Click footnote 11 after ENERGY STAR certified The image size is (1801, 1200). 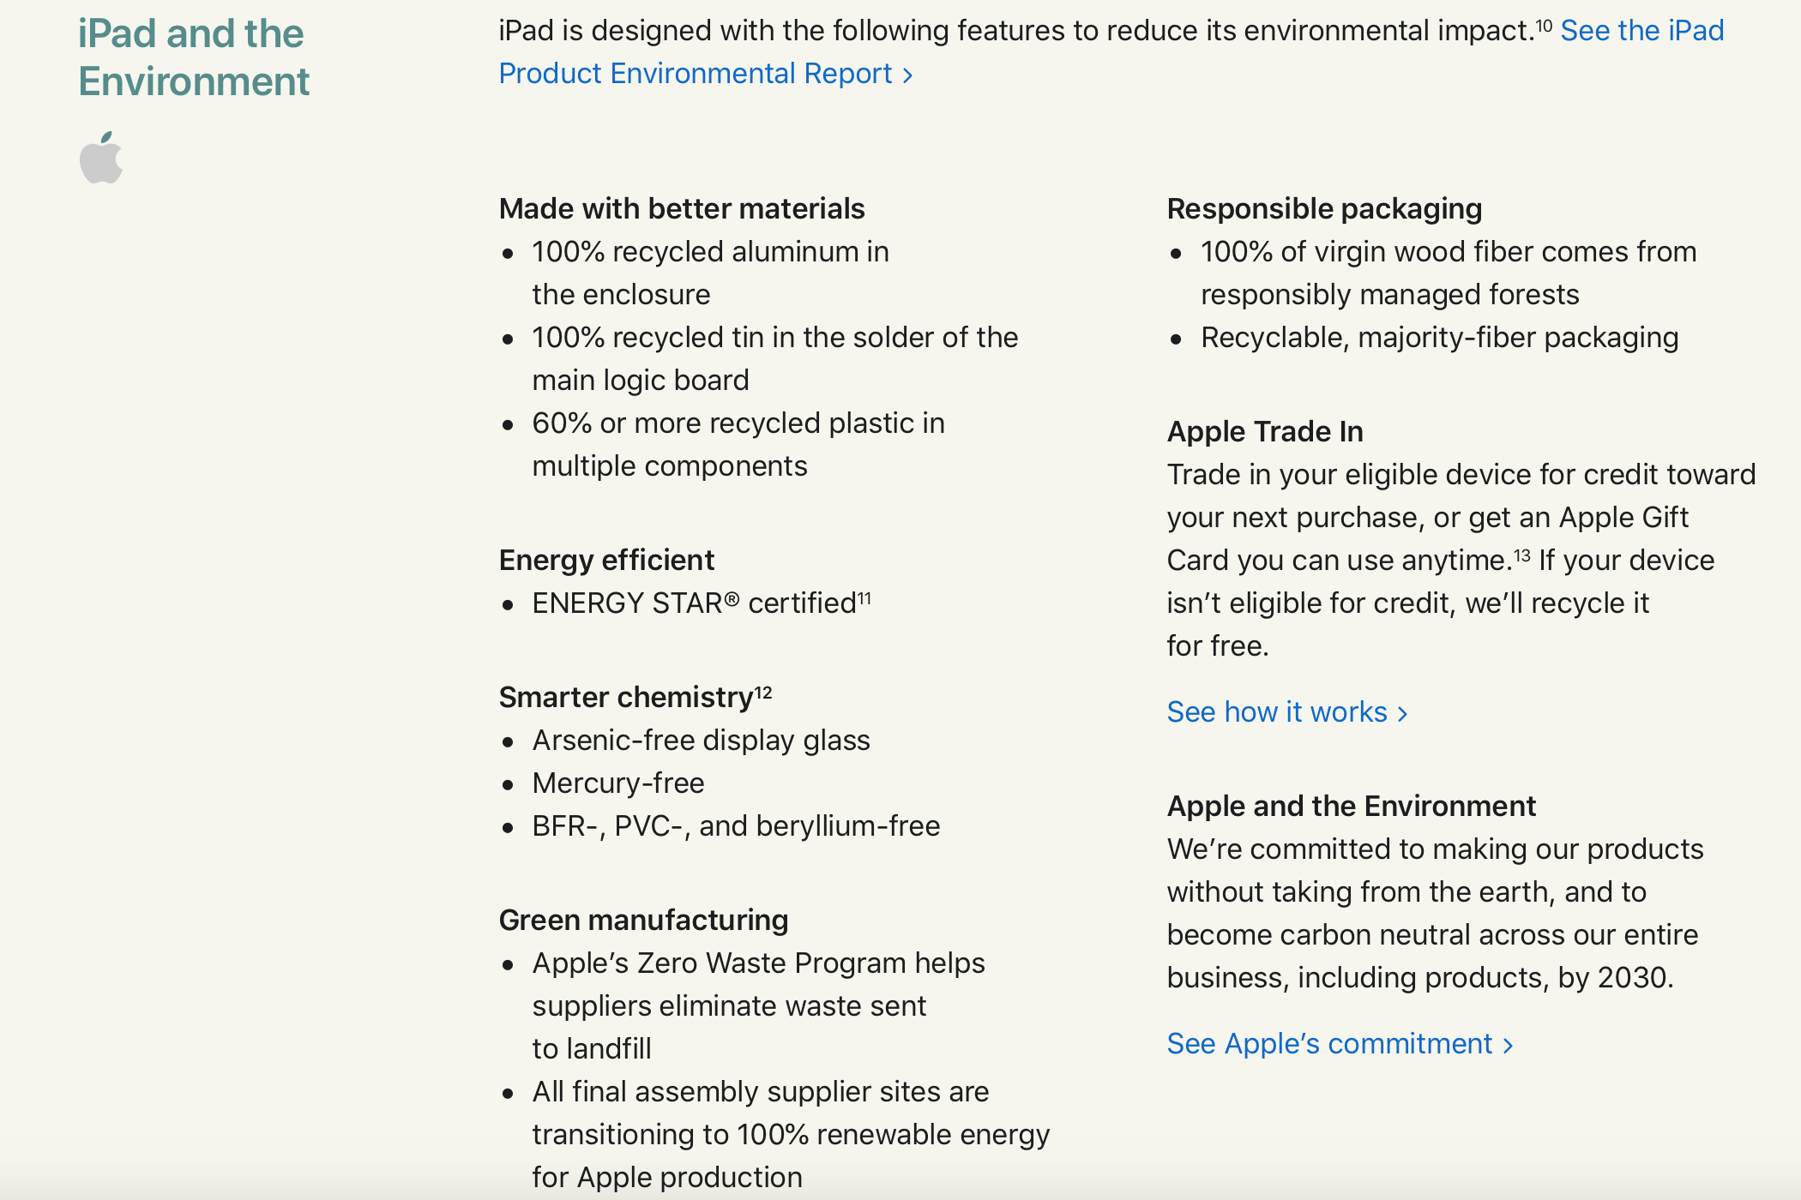coord(864,598)
